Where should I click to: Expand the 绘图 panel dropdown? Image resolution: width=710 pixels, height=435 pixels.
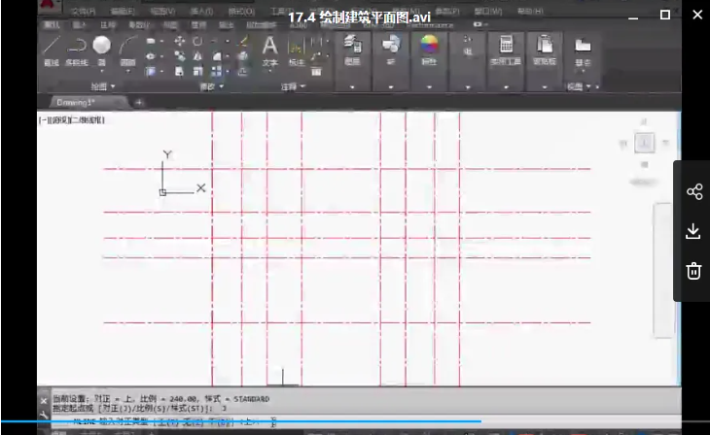click(113, 85)
